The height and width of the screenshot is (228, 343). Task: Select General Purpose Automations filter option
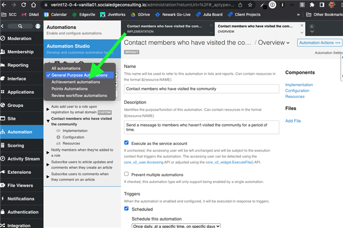click(x=80, y=75)
